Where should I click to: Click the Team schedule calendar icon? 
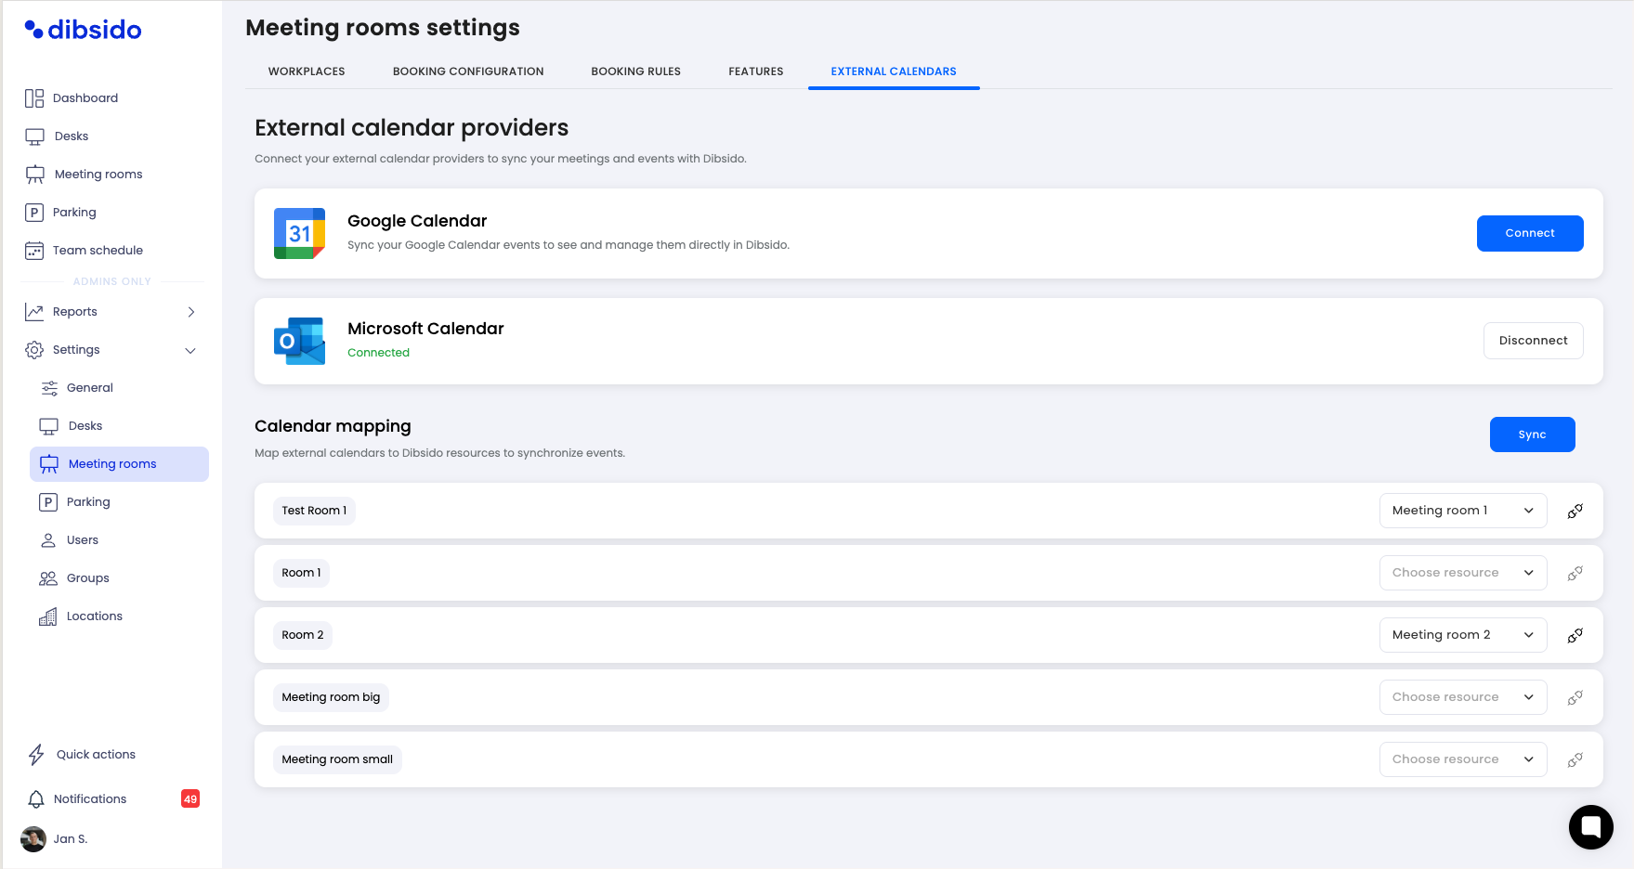click(x=34, y=251)
